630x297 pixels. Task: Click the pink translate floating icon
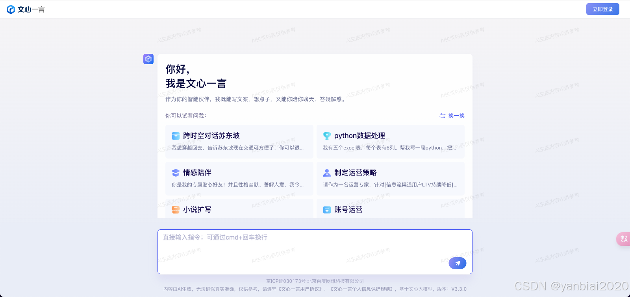pyautogui.click(x=623, y=239)
